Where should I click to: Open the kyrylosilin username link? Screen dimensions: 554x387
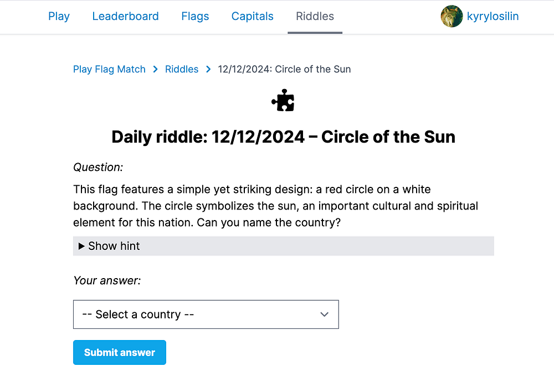coord(493,17)
